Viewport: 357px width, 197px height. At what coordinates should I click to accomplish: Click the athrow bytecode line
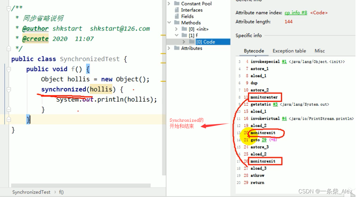pyautogui.click(x=257, y=175)
